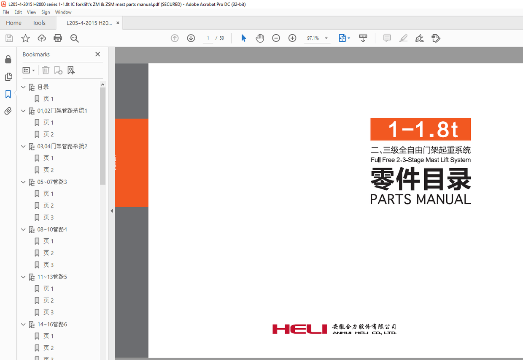The width and height of the screenshot is (523, 360).
Task: Click the Find text magnifier icon
Action: pos(75,38)
